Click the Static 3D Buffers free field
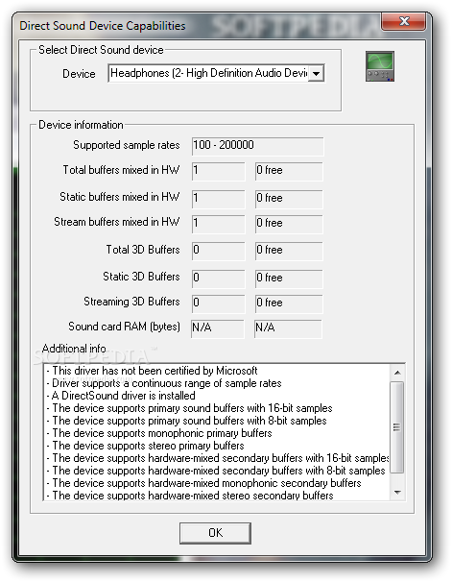452x582 pixels. (289, 279)
